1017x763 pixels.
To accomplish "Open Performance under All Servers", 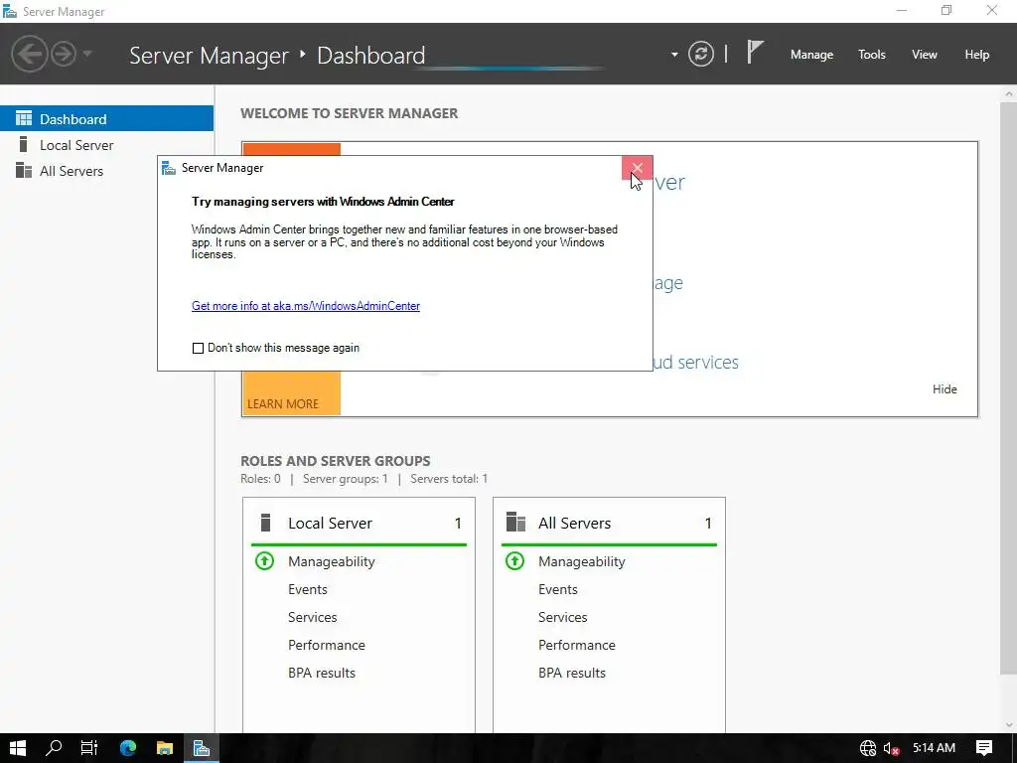I will [x=577, y=645].
